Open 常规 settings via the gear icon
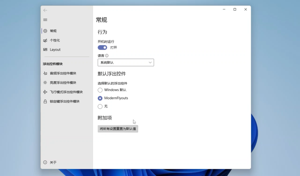 coord(45,31)
